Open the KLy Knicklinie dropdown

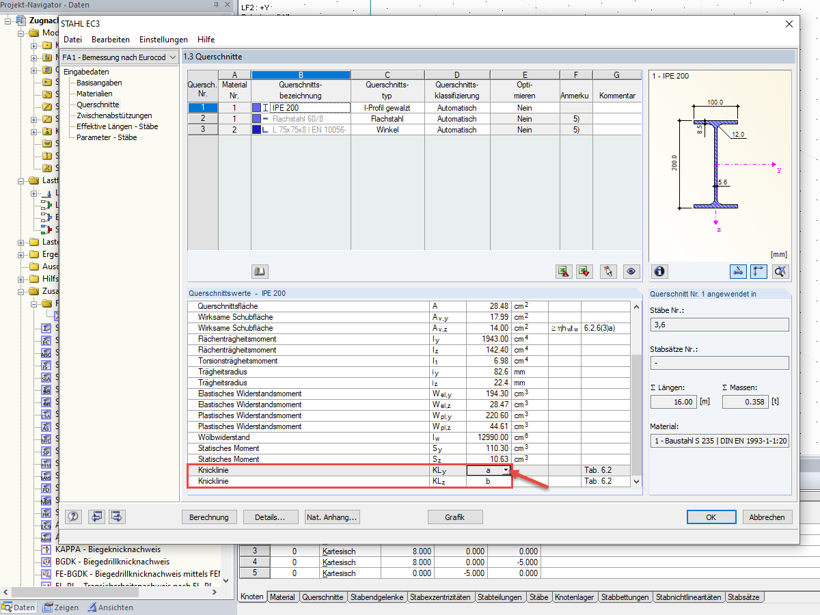[506, 470]
